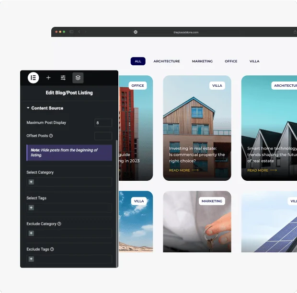
Task: Open site settings sliders icon
Action: click(63, 78)
